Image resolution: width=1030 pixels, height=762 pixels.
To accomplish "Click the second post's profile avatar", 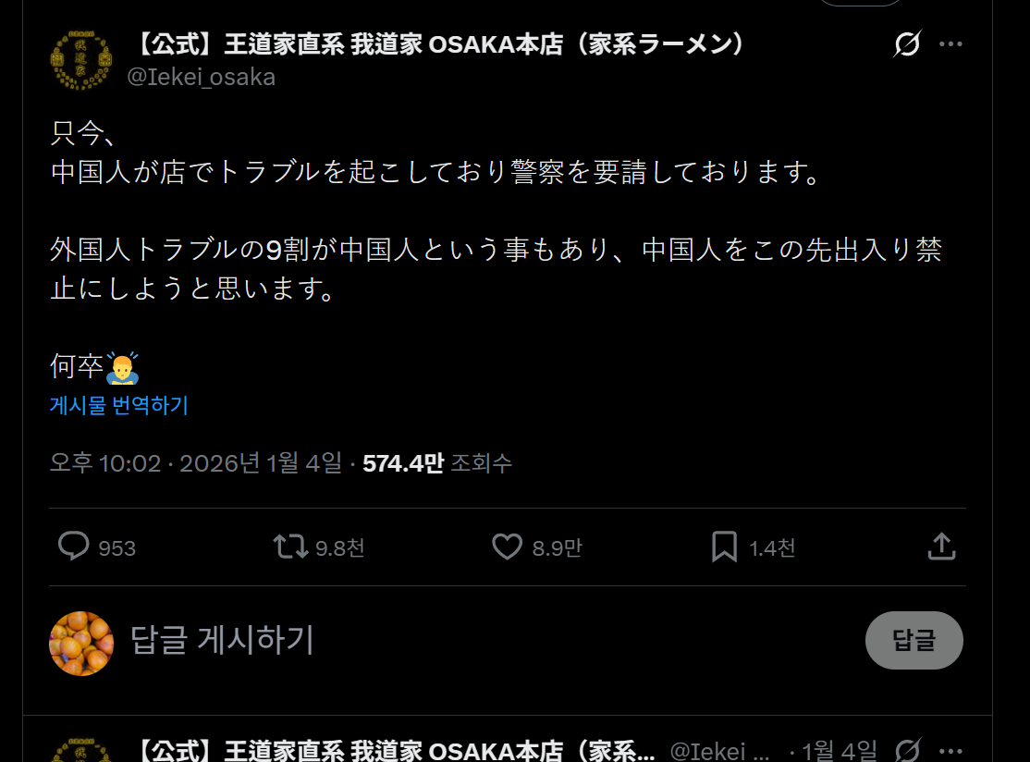I will pos(81,750).
